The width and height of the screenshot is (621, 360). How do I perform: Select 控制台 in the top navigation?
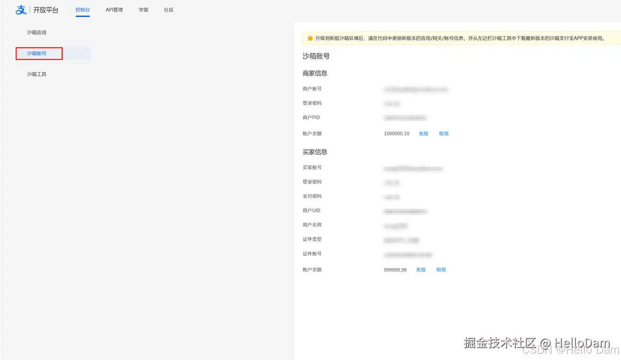(82, 9)
